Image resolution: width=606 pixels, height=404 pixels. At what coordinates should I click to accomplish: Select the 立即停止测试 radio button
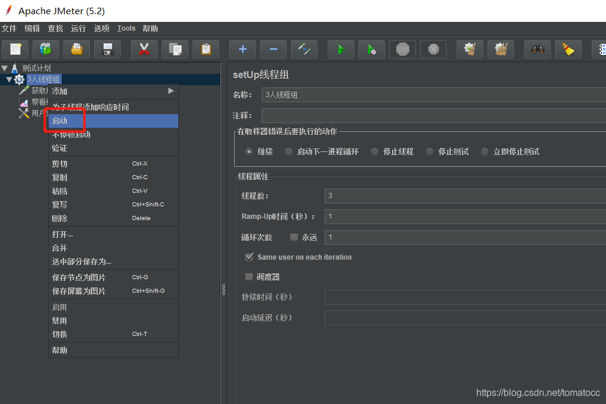pyautogui.click(x=485, y=151)
